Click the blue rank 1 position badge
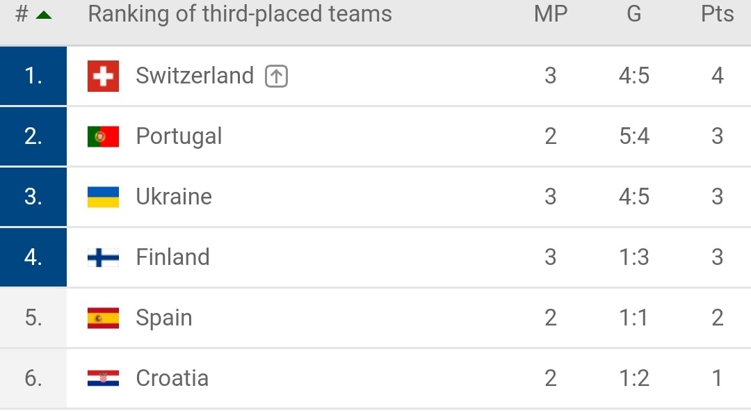 tap(33, 76)
